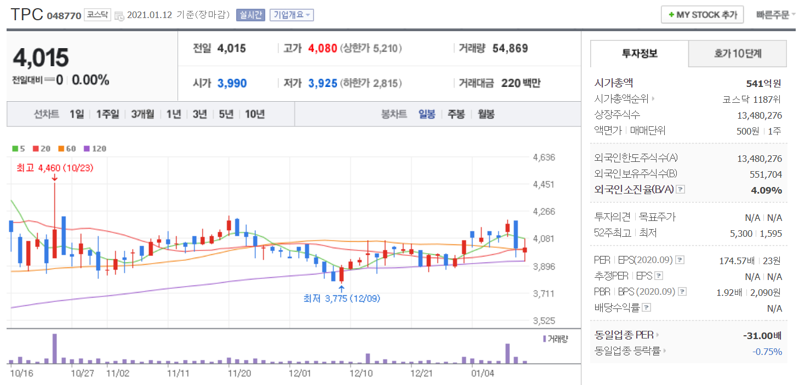Open the 빠른주문 dropdown menu
This screenshot has width=799, height=385.
coord(775,15)
